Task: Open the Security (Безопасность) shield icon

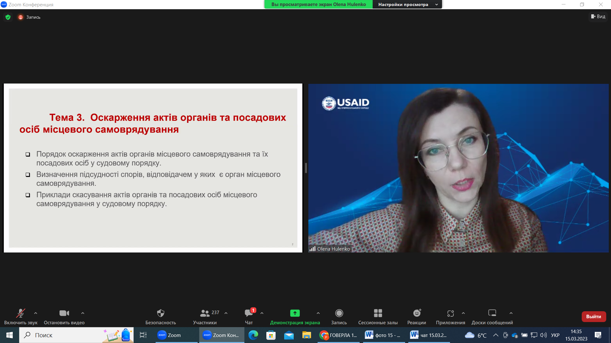Action: click(x=160, y=313)
